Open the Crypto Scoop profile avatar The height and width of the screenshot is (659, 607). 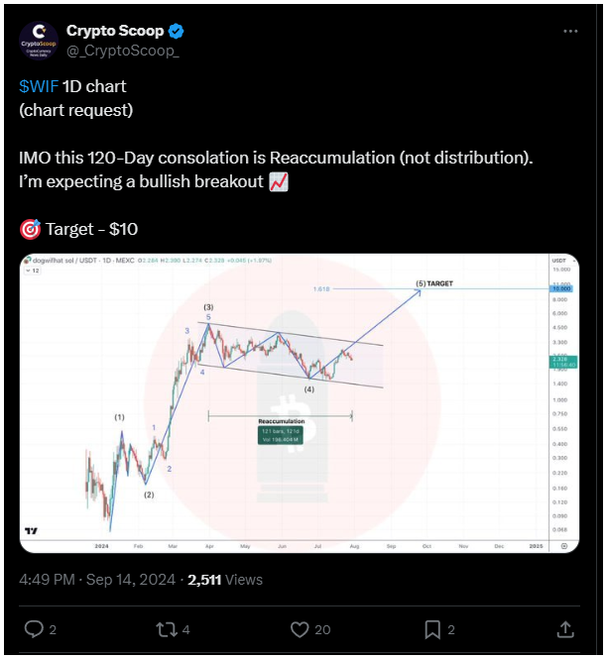[39, 41]
